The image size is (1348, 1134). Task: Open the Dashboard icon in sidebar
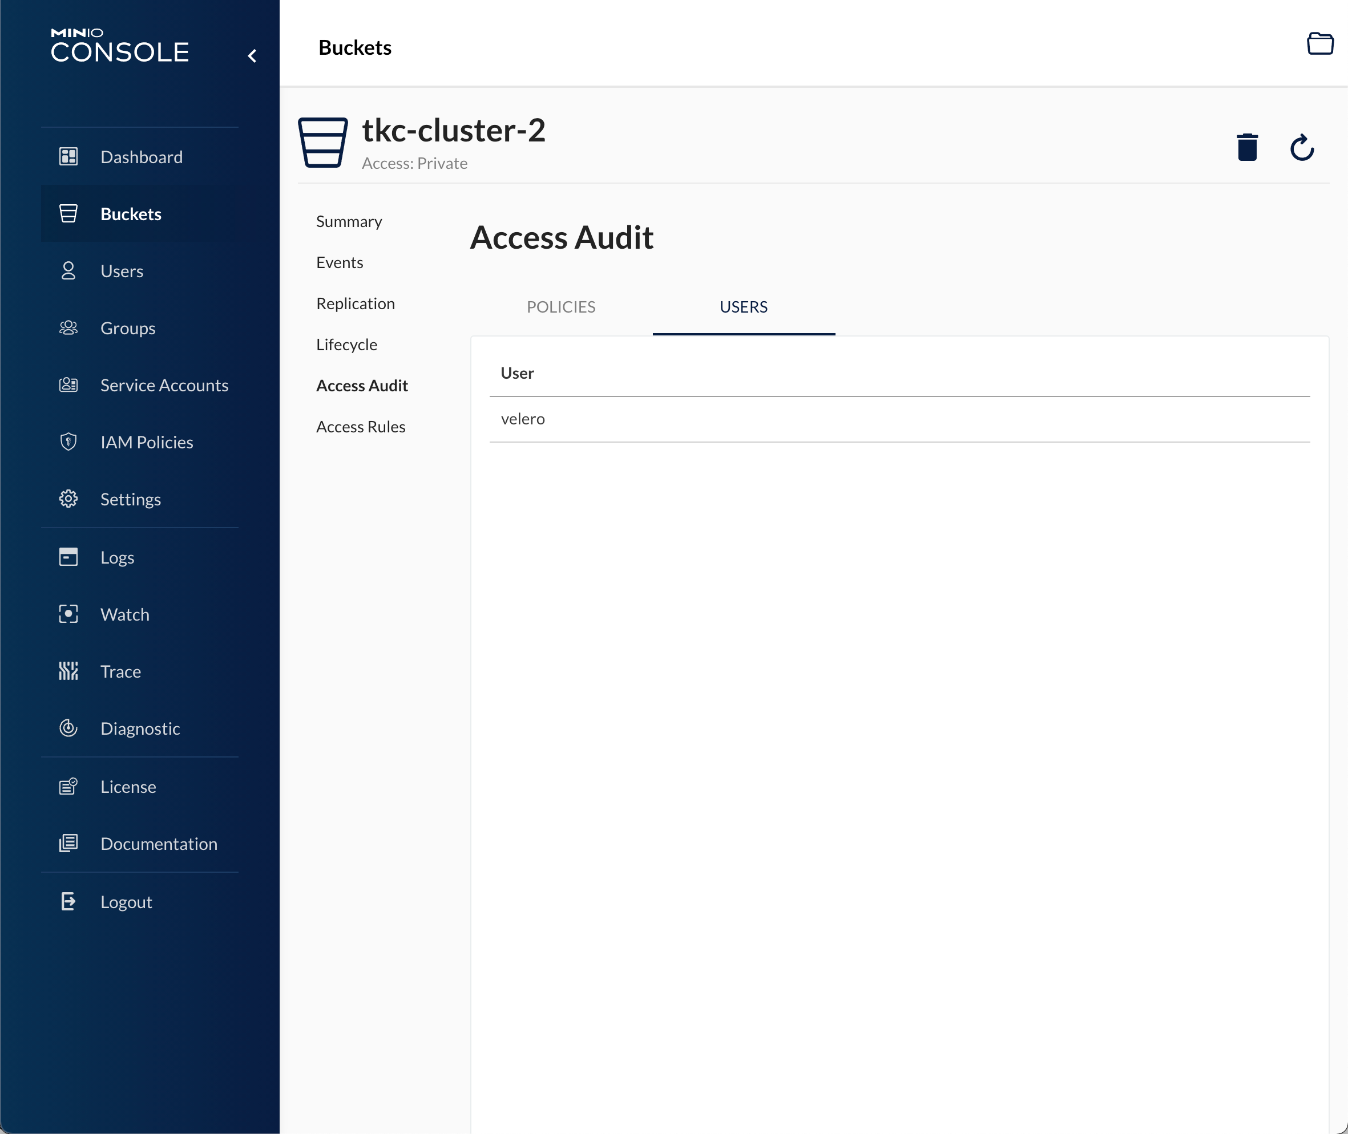pyautogui.click(x=68, y=156)
